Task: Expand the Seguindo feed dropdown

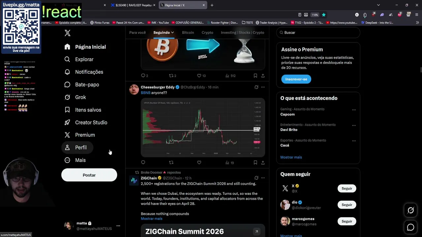Action: coord(164,33)
